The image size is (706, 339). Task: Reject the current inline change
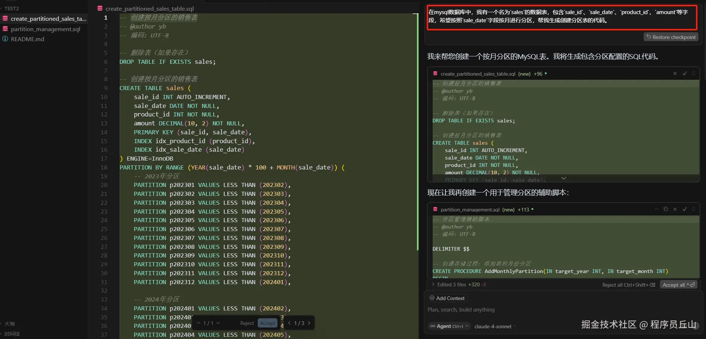point(247,323)
